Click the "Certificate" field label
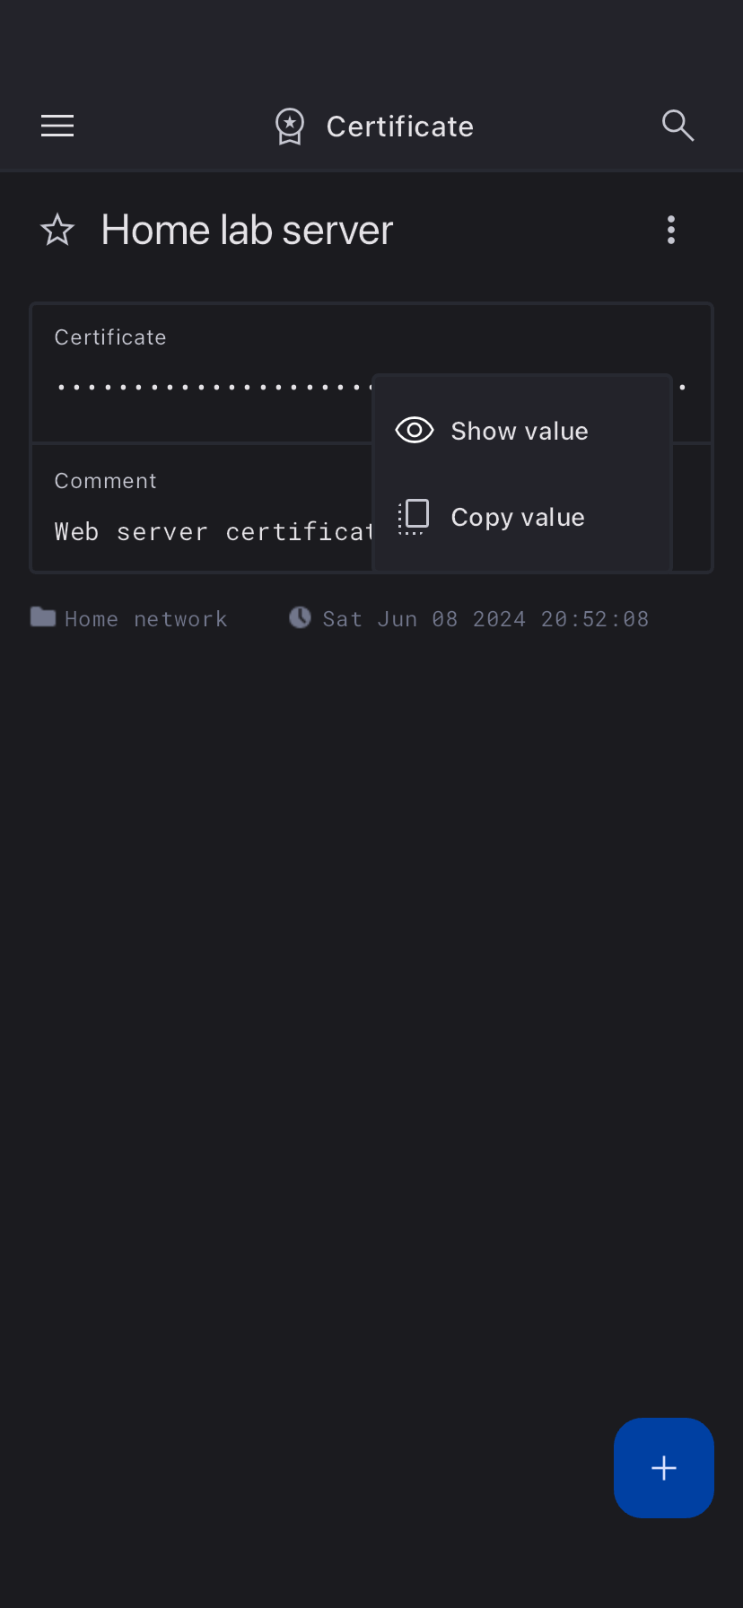This screenshot has width=743, height=1608. 110,337
